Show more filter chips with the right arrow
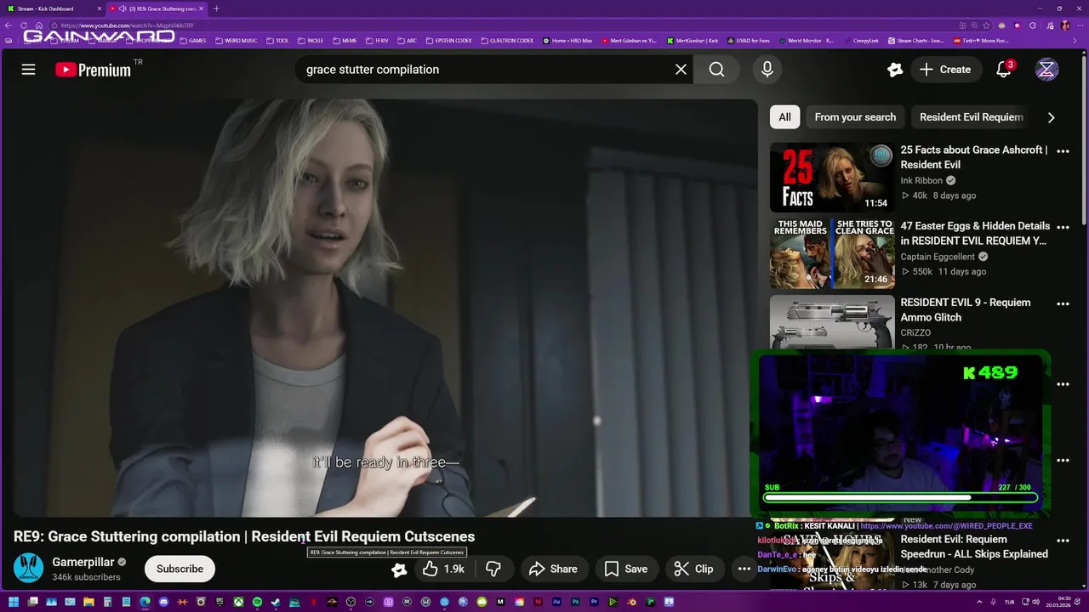Screen dimensions: 1089x612 1051,117
